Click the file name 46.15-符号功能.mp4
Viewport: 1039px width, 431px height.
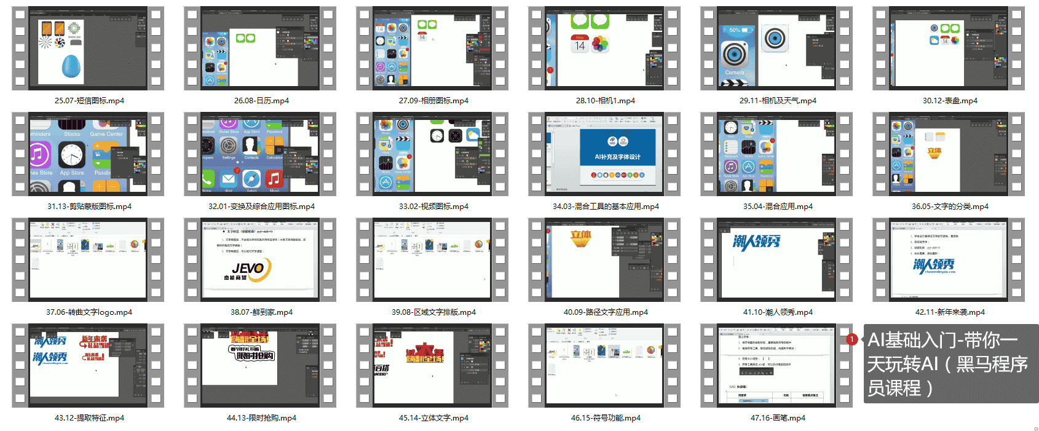606,418
